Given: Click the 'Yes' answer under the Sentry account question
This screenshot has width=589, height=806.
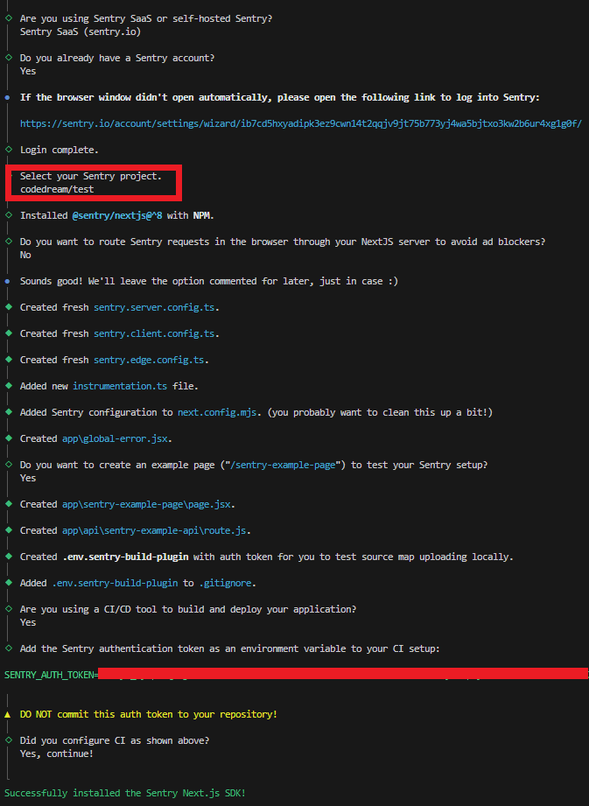Looking at the screenshot, I should point(28,71).
